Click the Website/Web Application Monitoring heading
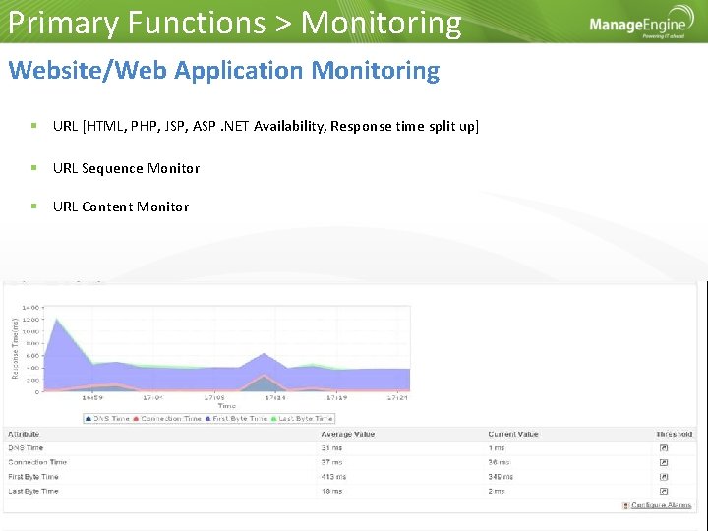The height and width of the screenshot is (531, 708). (224, 71)
